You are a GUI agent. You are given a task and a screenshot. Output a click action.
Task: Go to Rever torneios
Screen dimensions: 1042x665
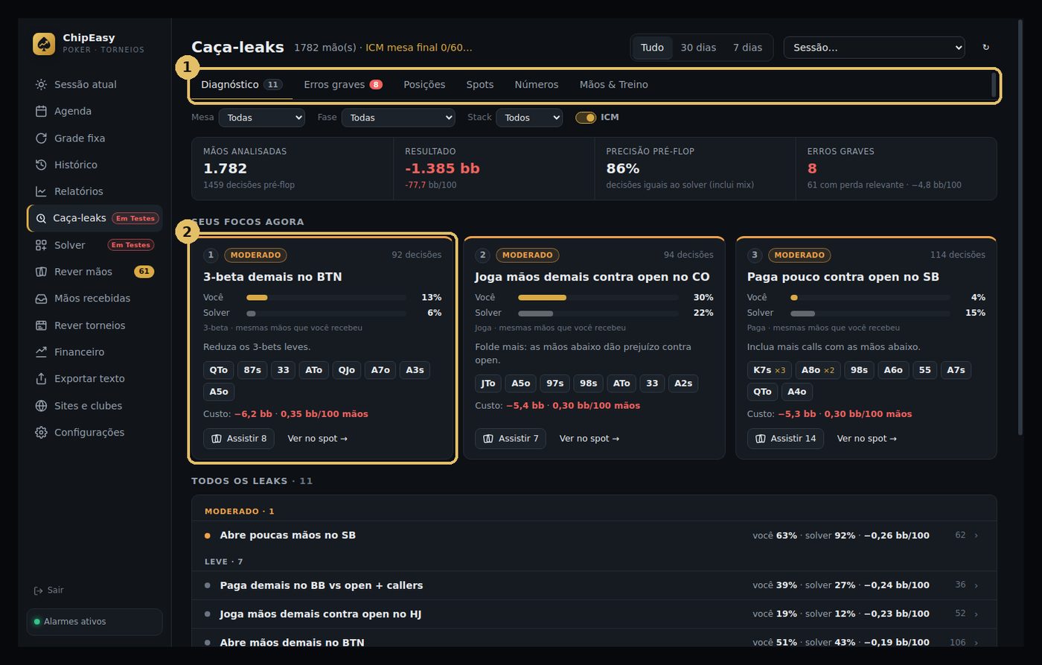pyautogui.click(x=95, y=325)
